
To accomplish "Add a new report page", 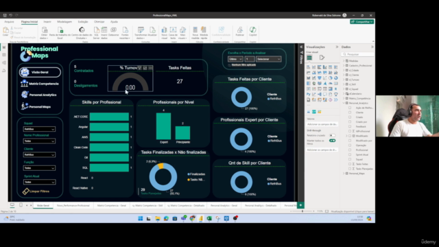I will (300, 205).
